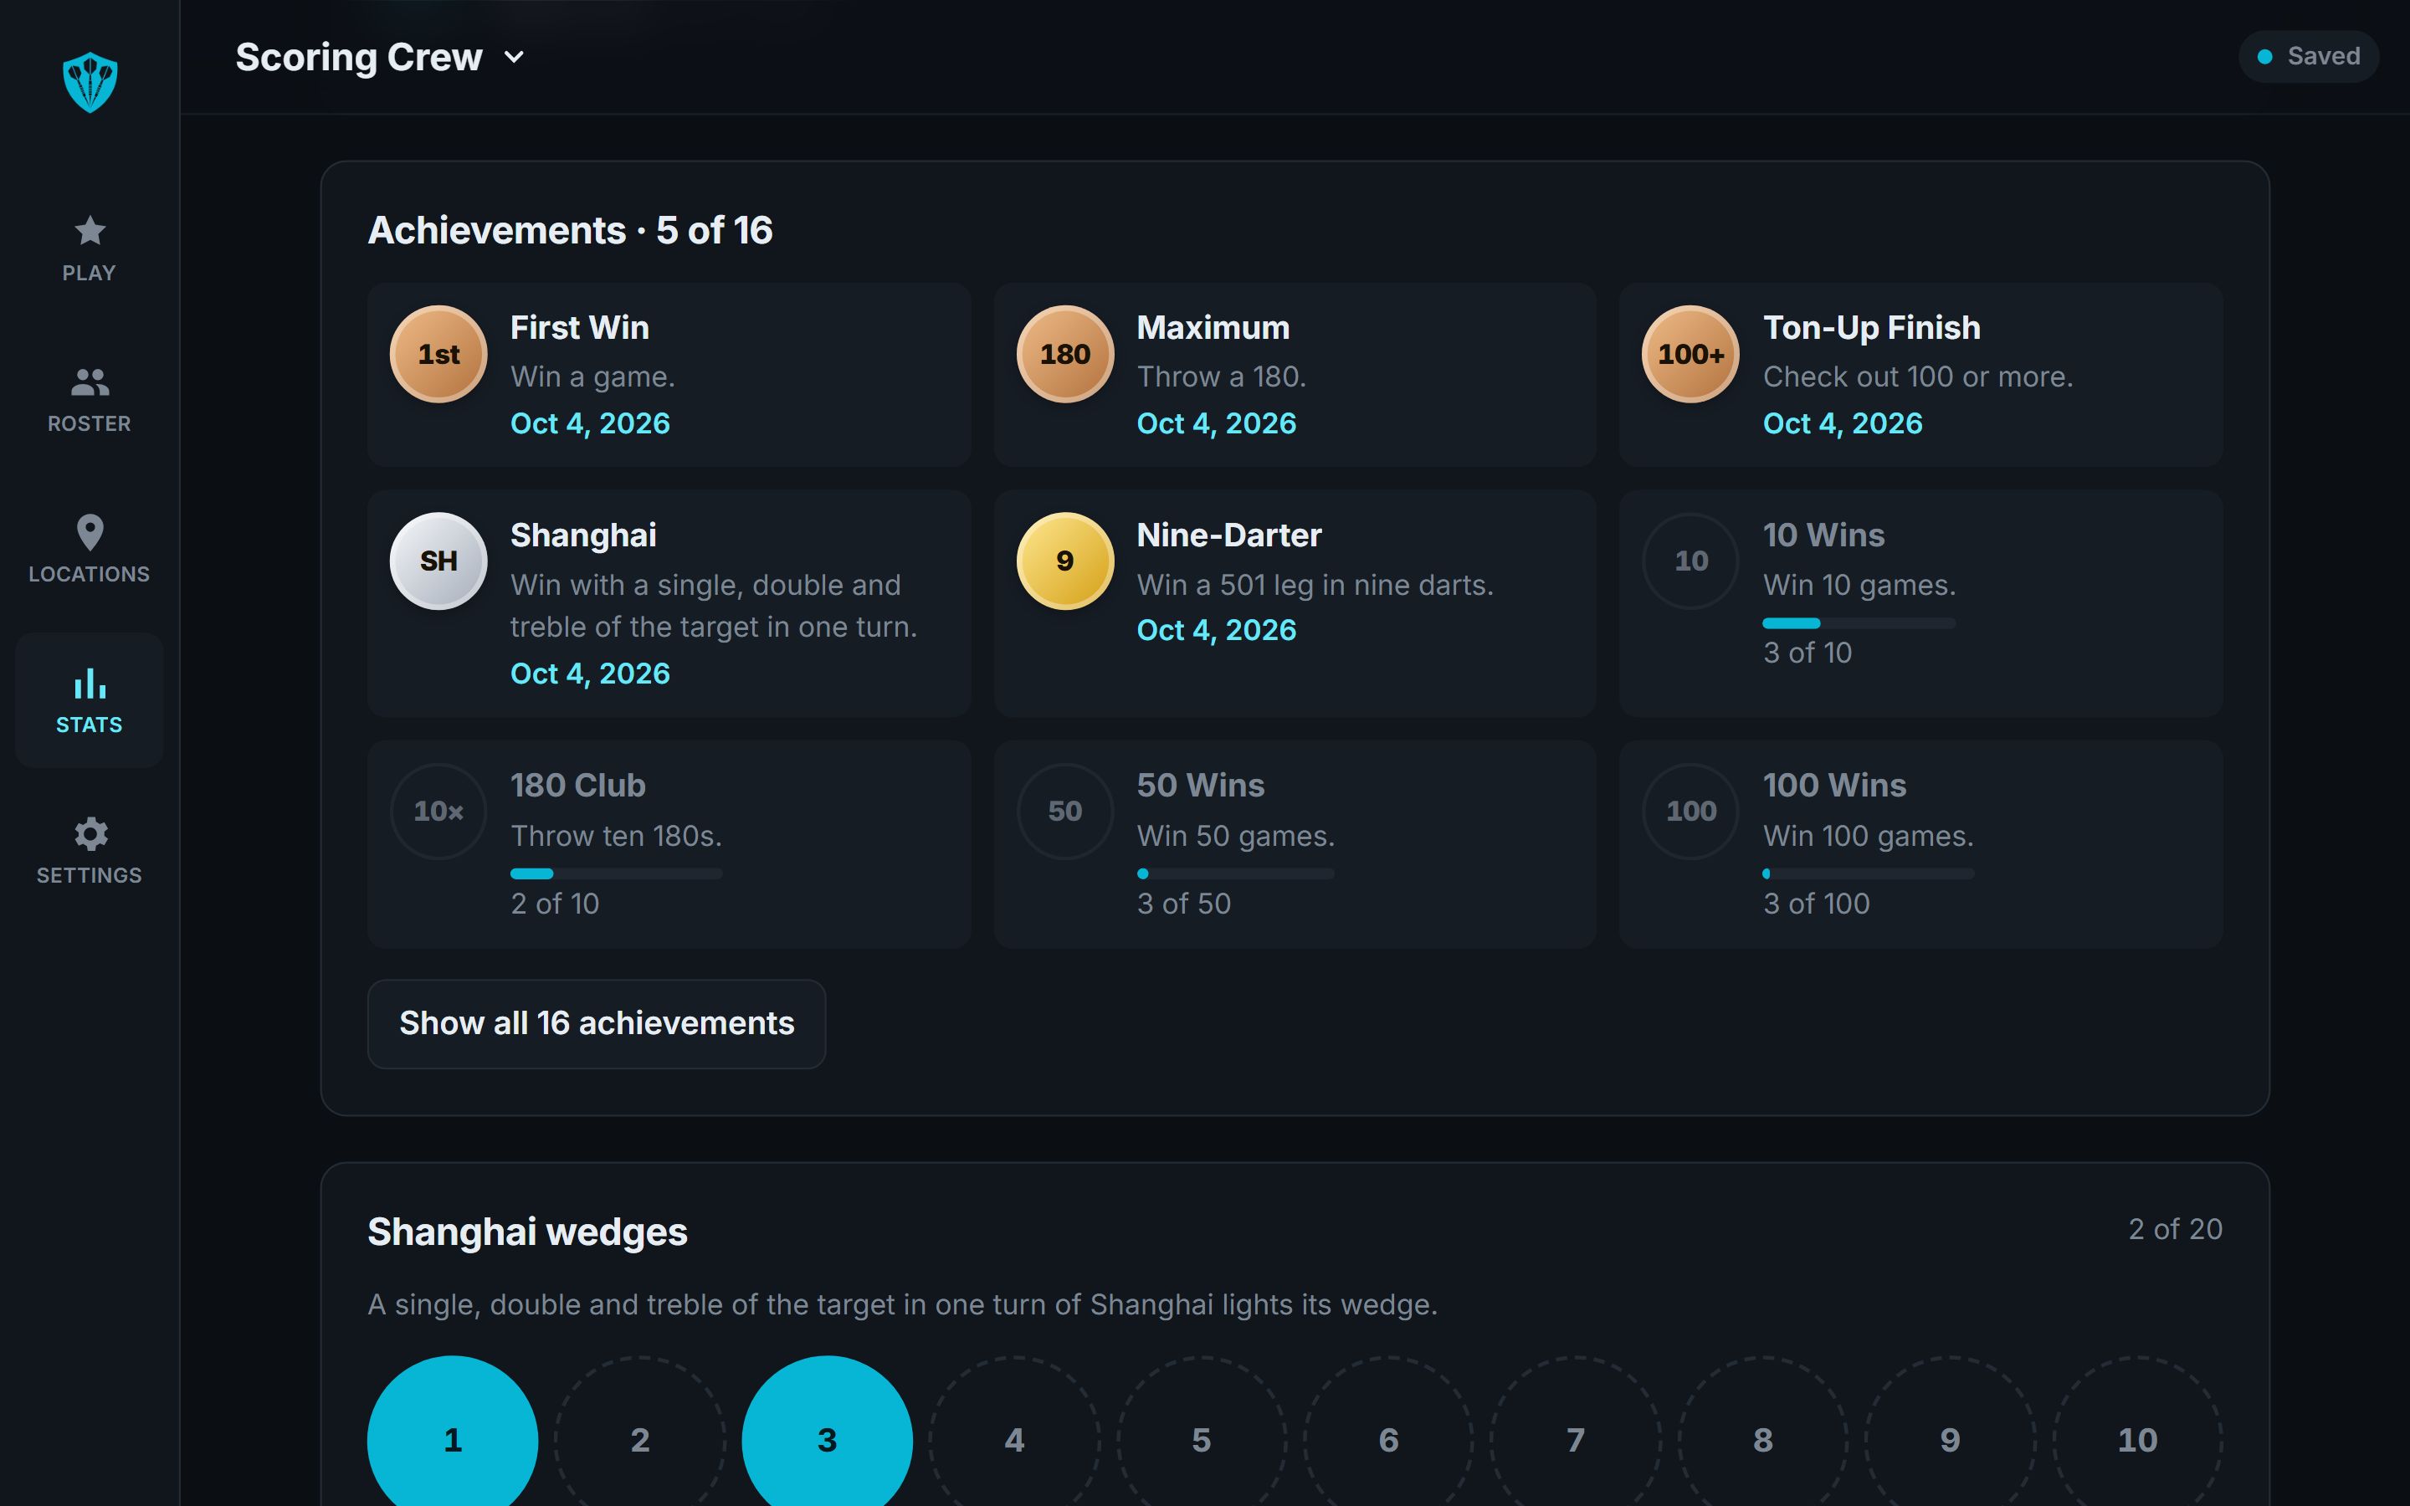Click the darts shield app logo
Image resolution: width=2410 pixels, height=1506 pixels.
click(90, 82)
